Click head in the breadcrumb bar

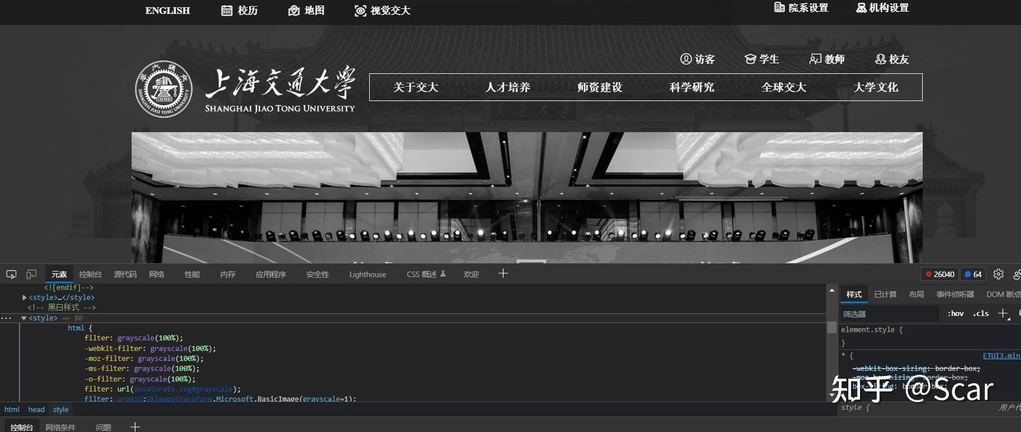click(x=36, y=409)
